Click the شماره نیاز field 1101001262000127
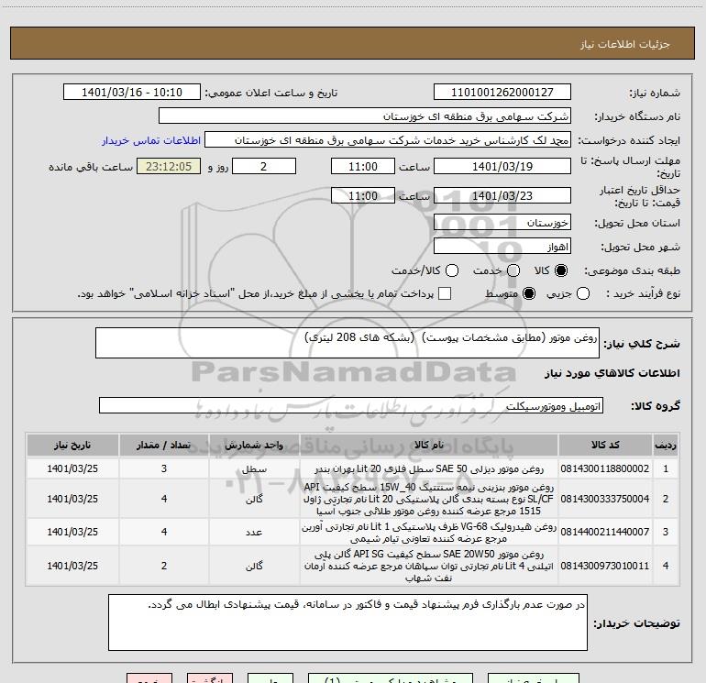Screen dimensions: 706x683 pos(502,93)
